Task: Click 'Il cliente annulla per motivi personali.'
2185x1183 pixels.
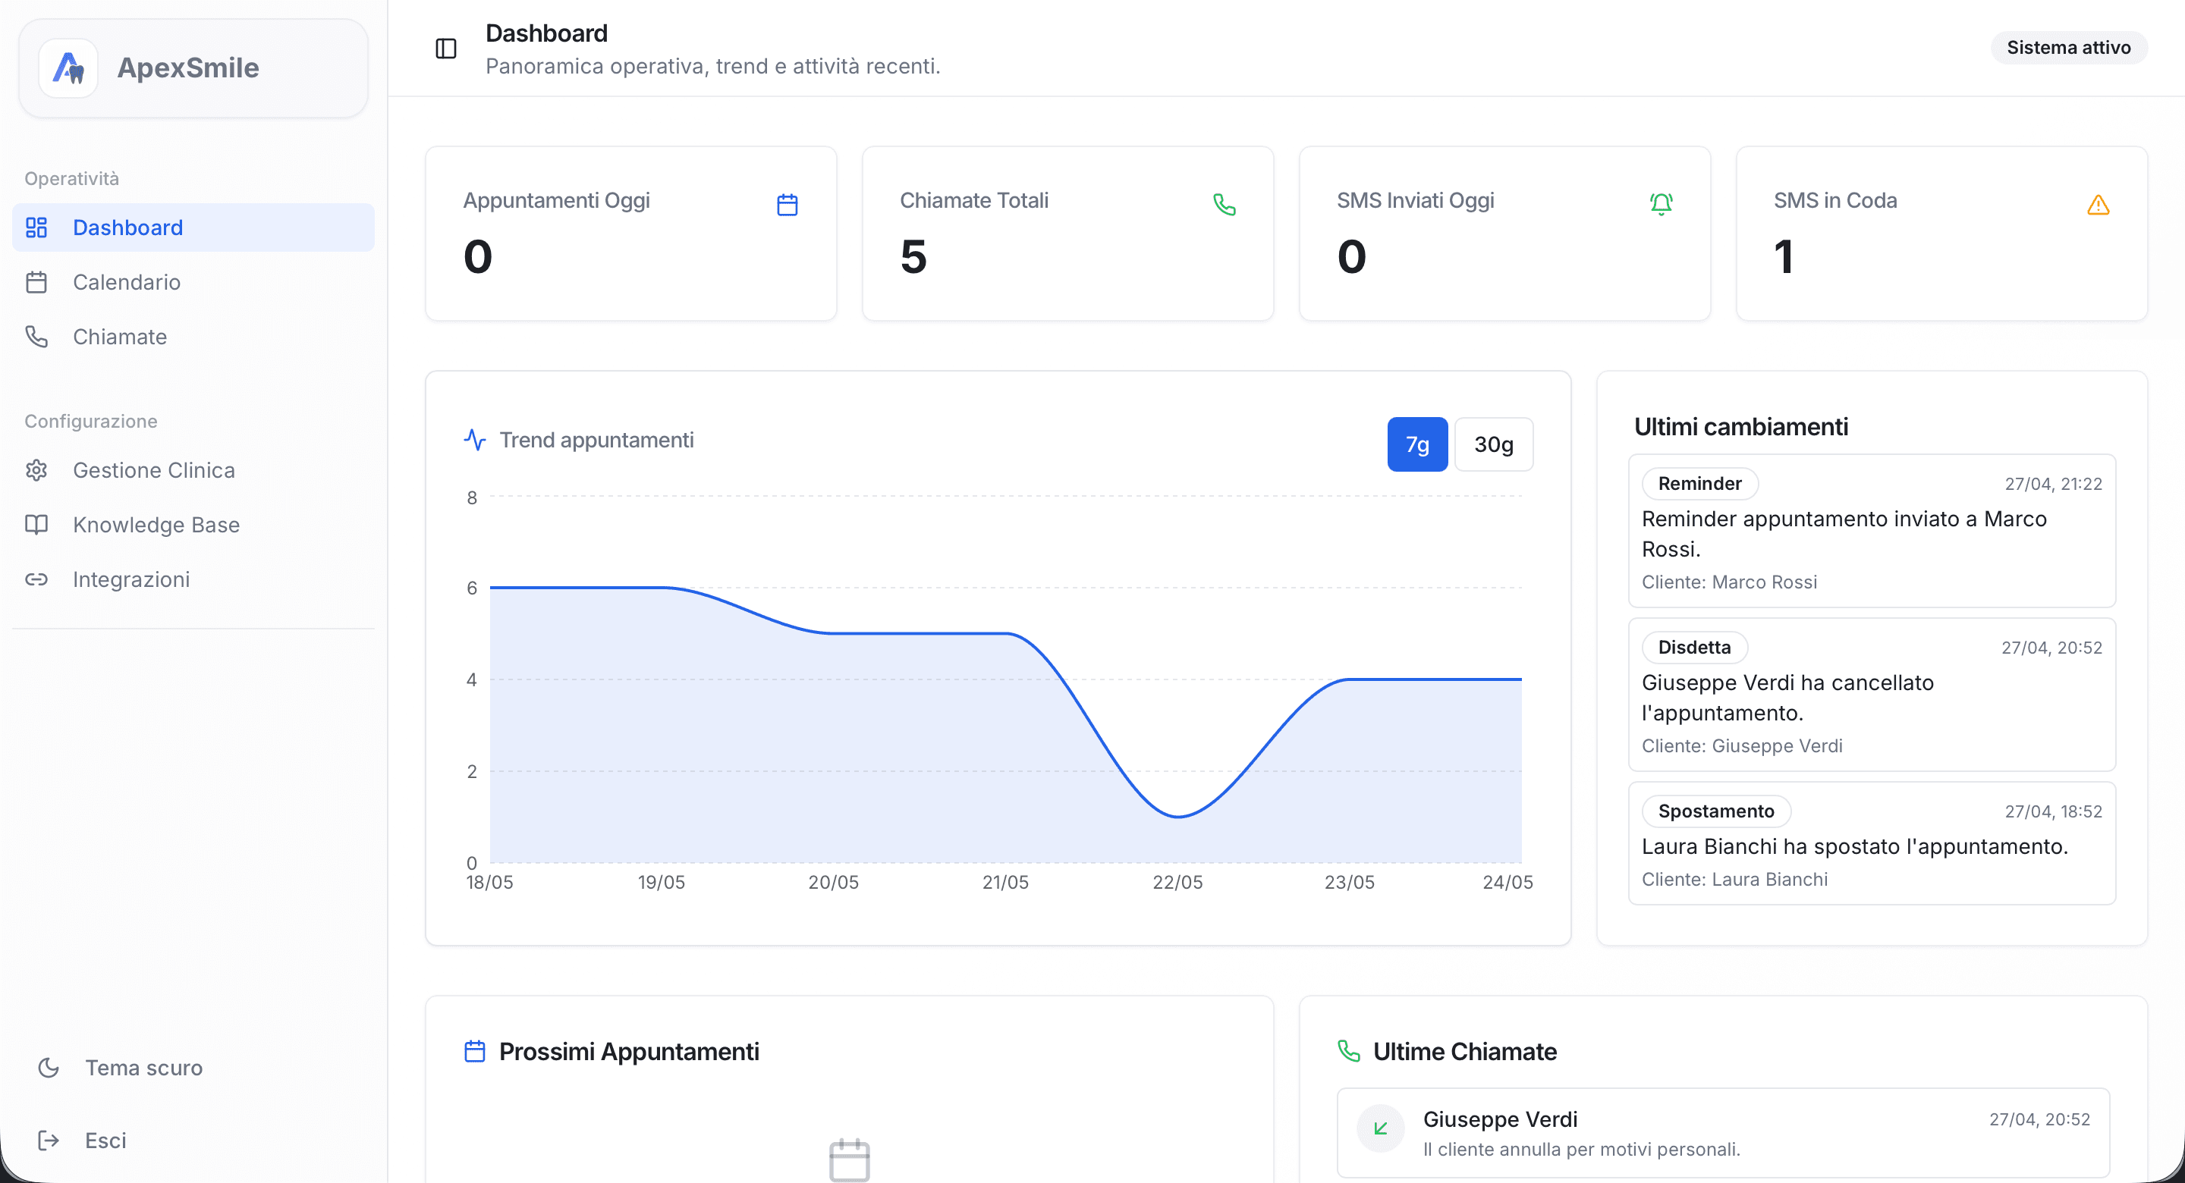Action: (x=1581, y=1149)
